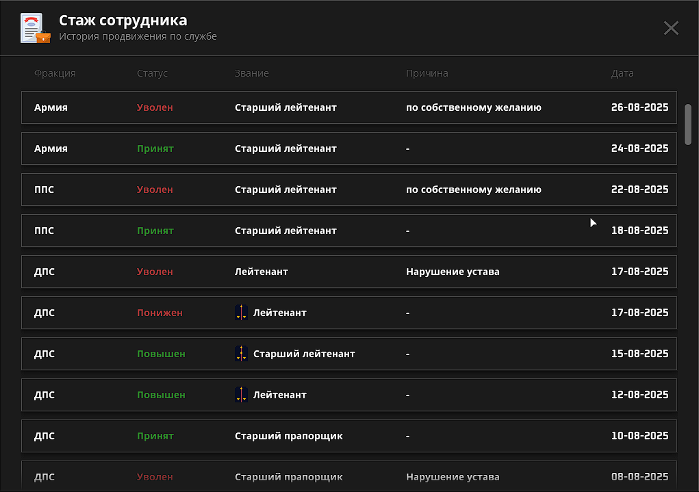699x492 pixels.
Task: Select the date 18-08-2025
Action: [x=639, y=230]
